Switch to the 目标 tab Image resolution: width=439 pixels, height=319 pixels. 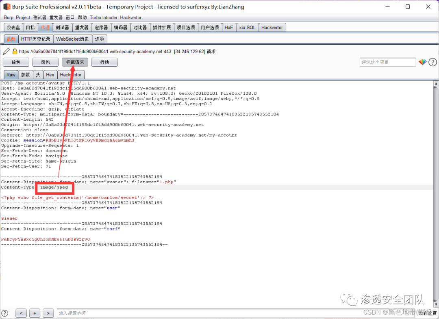pyautogui.click(x=30, y=27)
